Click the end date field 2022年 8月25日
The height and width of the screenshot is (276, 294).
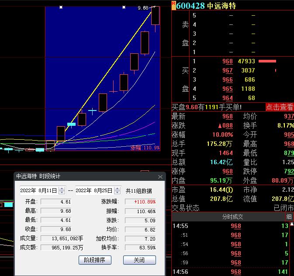pos(94,191)
